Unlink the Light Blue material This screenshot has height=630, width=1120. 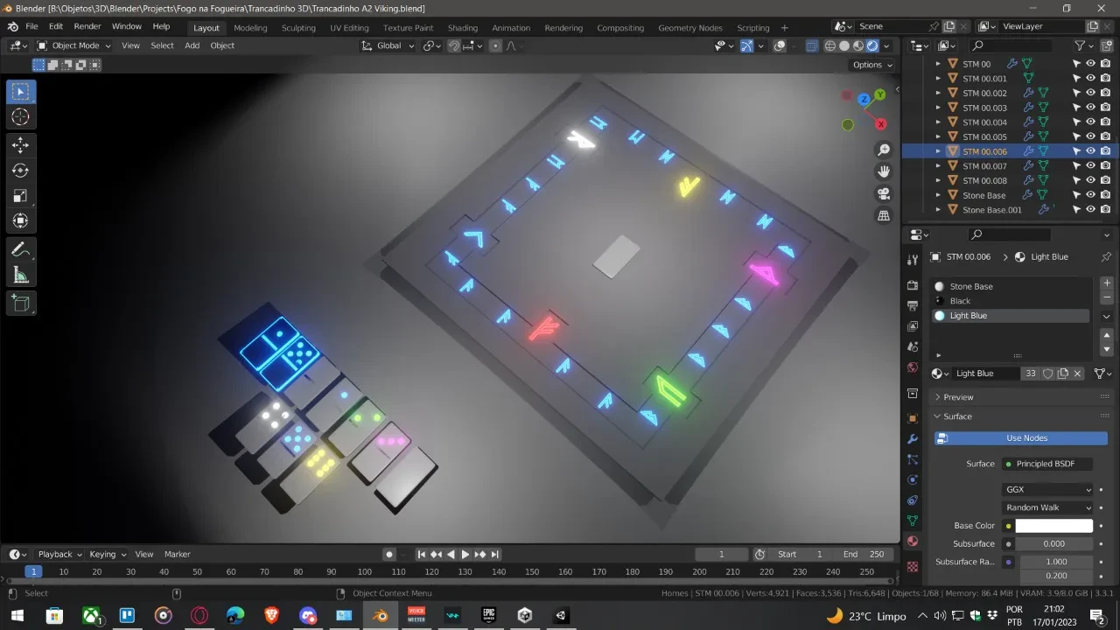coord(1078,374)
